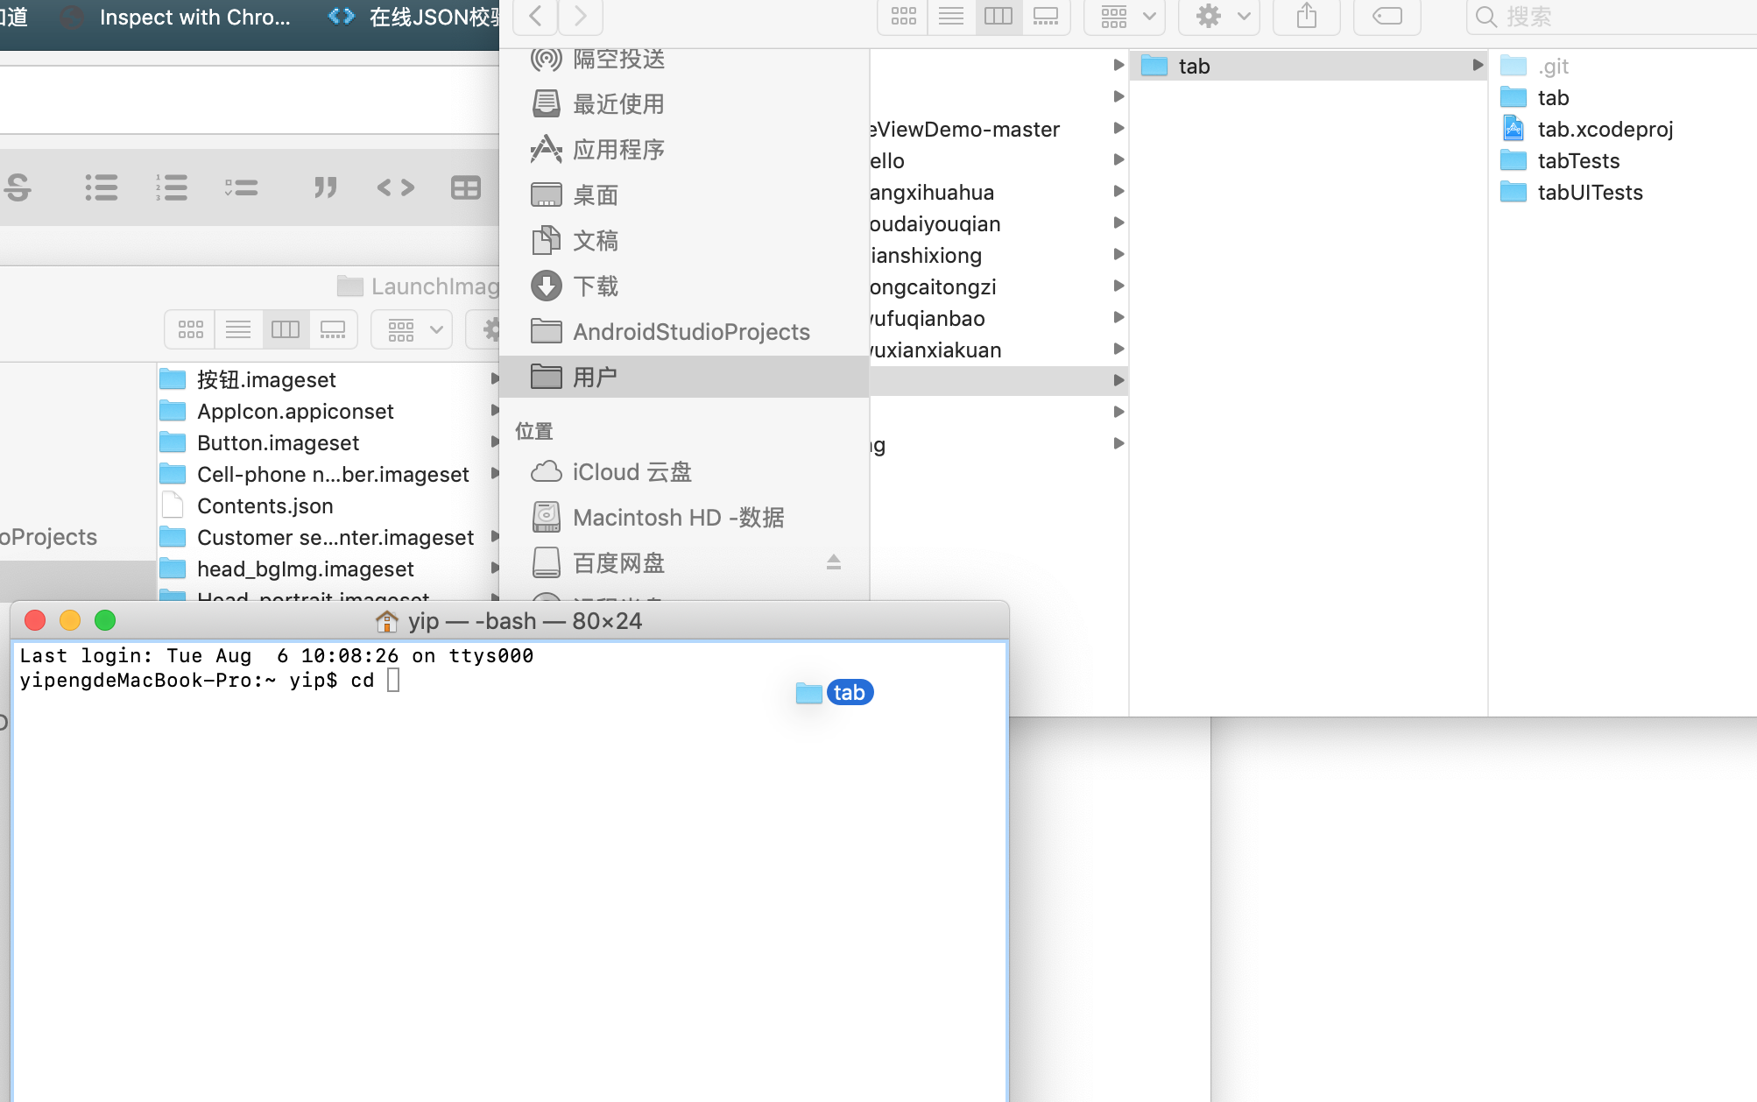
Task: Click the Finder share button
Action: 1307,16
